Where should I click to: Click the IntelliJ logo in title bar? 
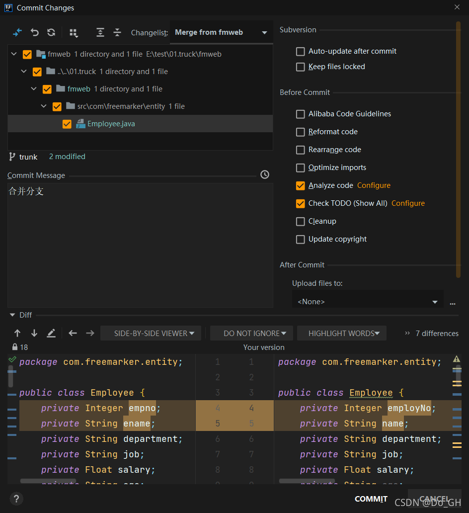(8, 7)
